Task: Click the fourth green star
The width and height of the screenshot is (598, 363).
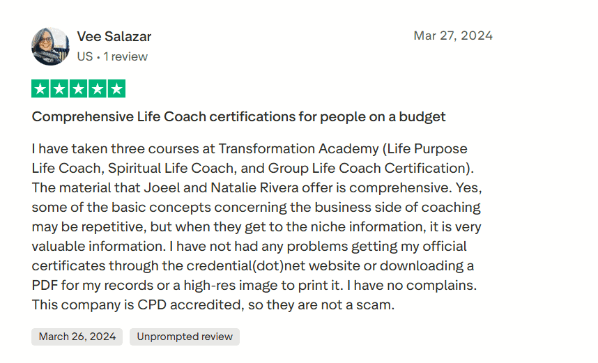Action: [x=98, y=89]
